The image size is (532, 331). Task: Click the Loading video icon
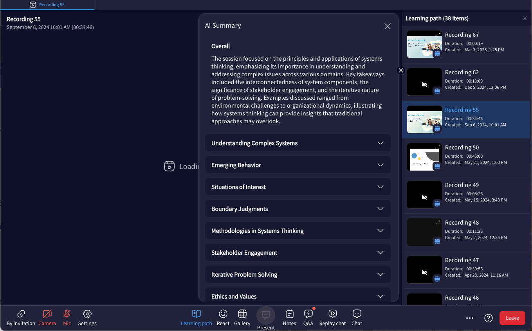click(x=169, y=166)
